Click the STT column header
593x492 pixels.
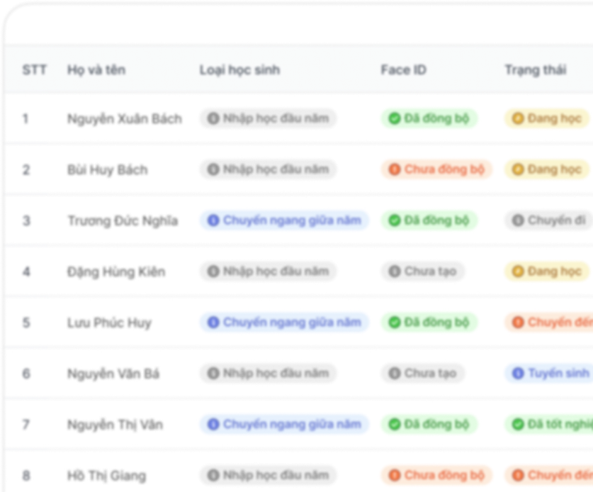click(35, 70)
